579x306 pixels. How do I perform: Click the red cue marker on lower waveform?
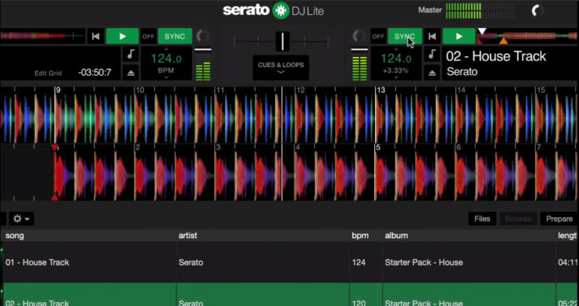click(x=55, y=148)
